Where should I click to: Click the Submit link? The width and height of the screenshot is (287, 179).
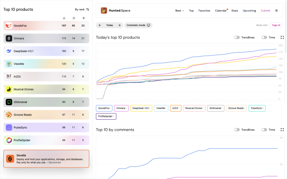click(265, 11)
